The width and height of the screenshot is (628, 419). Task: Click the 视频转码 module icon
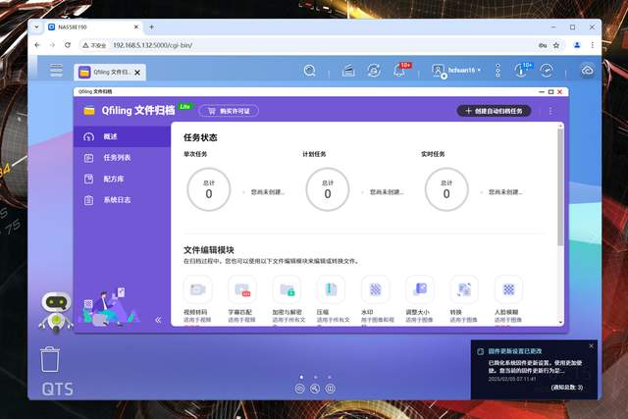pyautogui.click(x=198, y=289)
